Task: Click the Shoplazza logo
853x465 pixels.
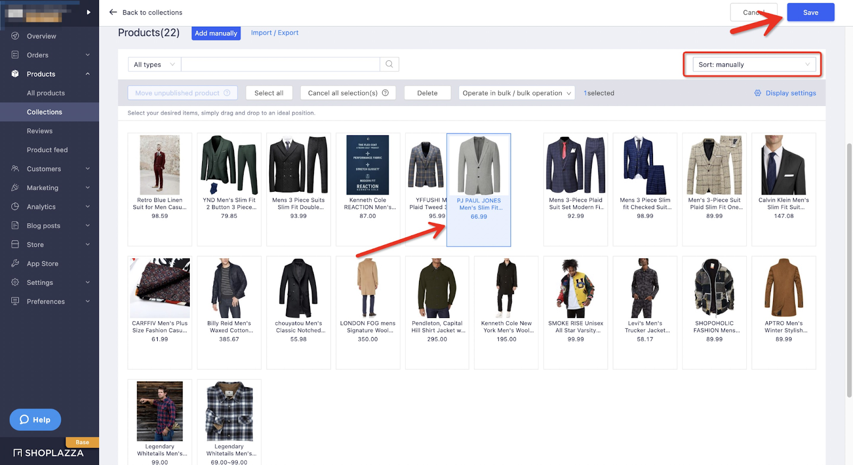Action: [x=49, y=453]
